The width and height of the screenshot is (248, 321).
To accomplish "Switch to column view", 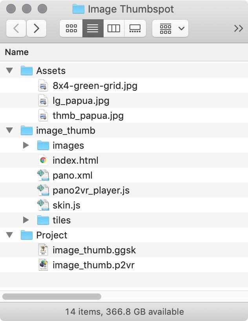I will pyautogui.click(x=113, y=28).
